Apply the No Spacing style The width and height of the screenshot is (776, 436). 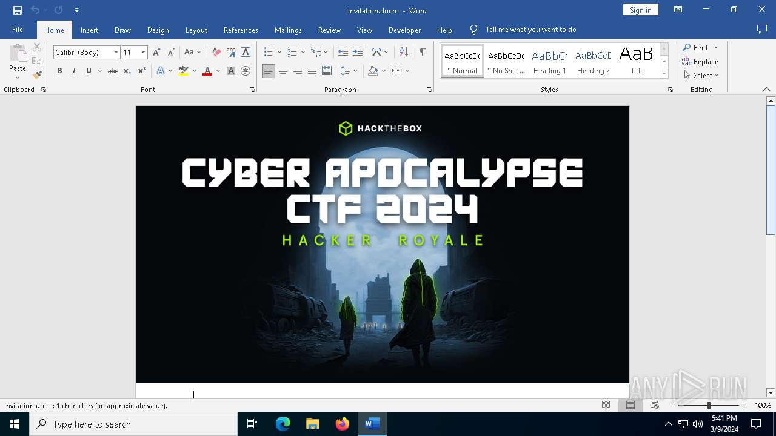506,61
